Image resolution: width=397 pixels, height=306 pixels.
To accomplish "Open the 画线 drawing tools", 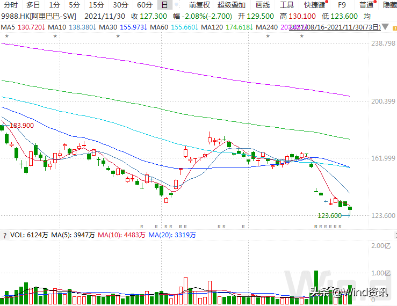I will pyautogui.click(x=263, y=5).
